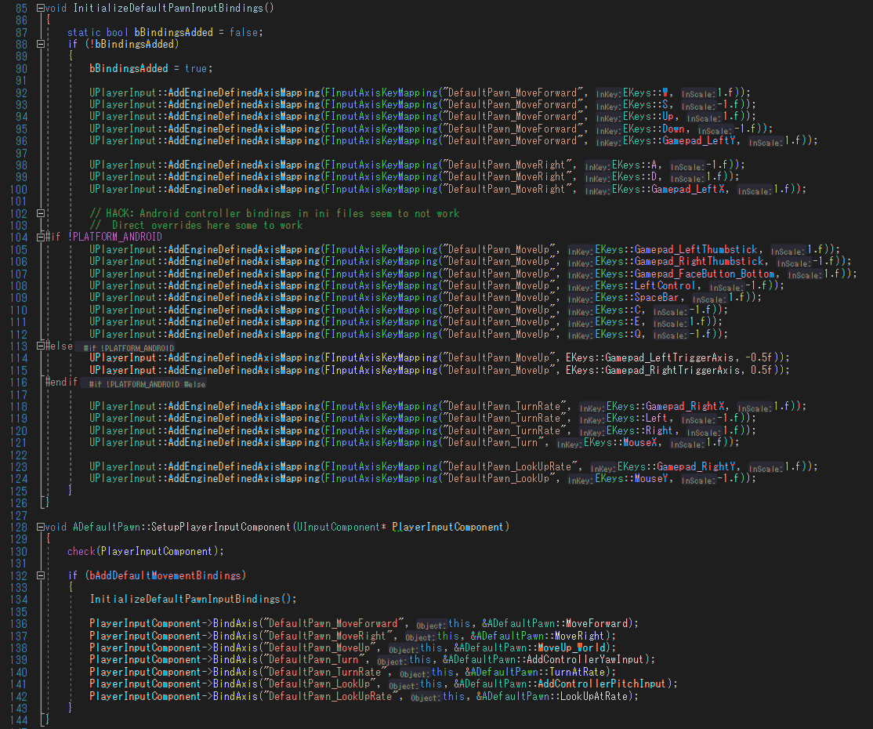This screenshot has height=729, width=873.
Task: Click &ADefaultPawn::LookUpAtRate on line 142
Action: click(552, 696)
